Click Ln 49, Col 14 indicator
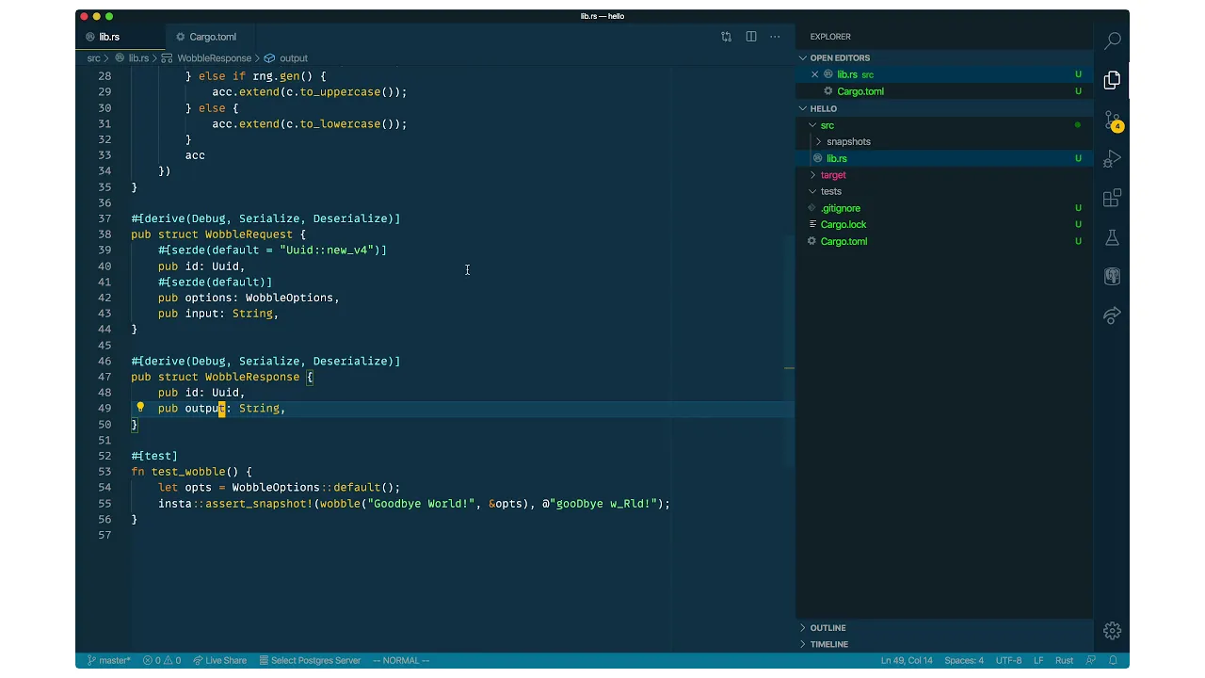The image size is (1205, 678). [907, 660]
